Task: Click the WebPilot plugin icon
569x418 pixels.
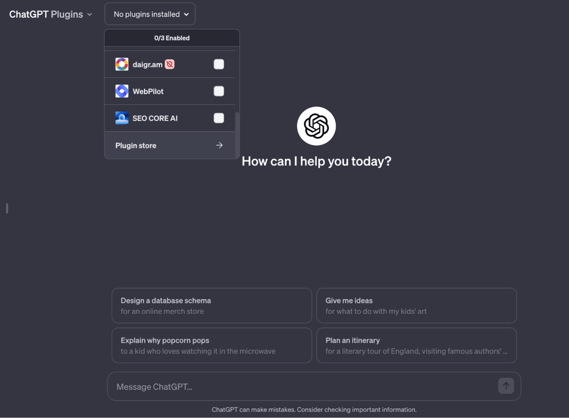Action: (122, 91)
